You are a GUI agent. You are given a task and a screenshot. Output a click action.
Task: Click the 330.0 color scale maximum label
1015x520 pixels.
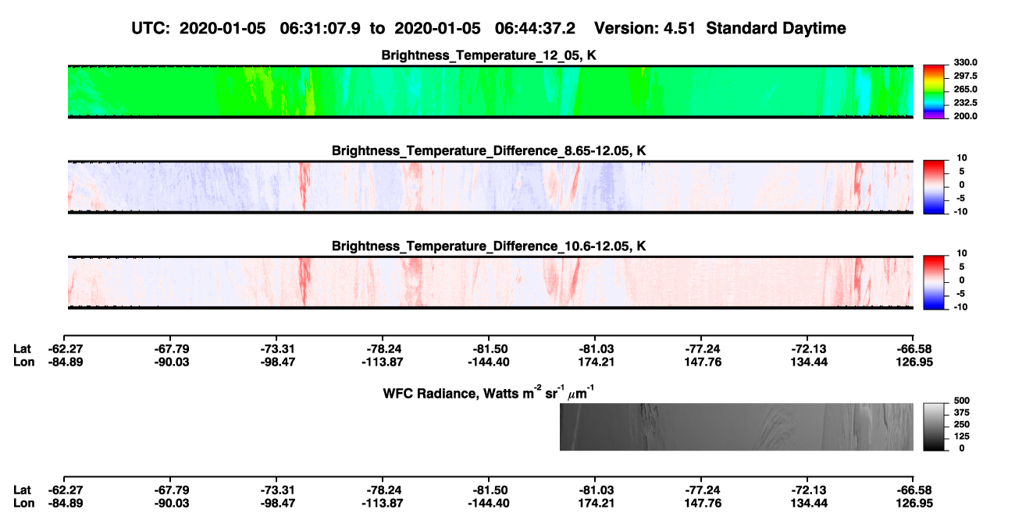click(966, 62)
